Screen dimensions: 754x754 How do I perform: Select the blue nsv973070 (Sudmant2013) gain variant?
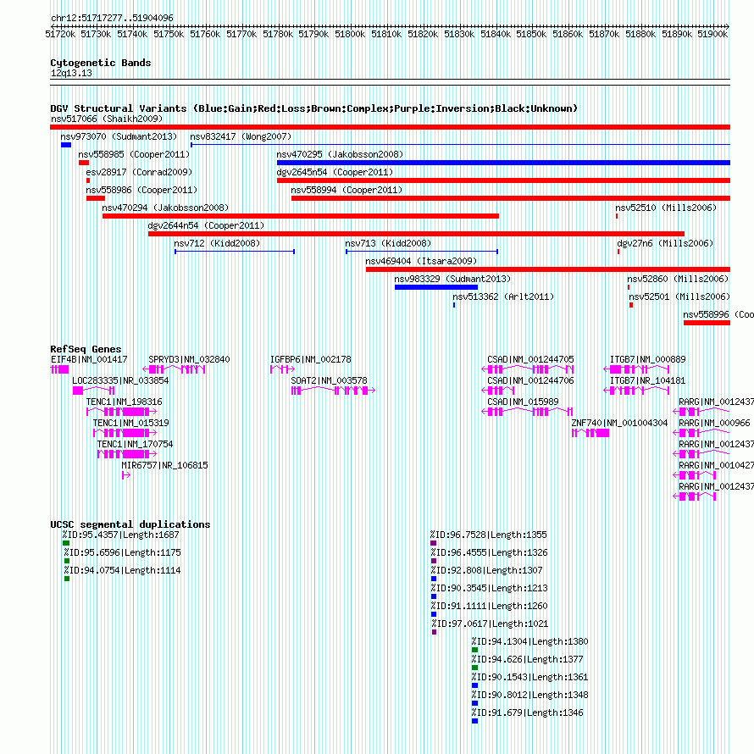66,145
